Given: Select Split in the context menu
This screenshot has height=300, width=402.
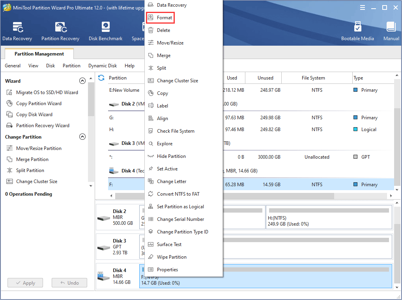Looking at the screenshot, I should pyautogui.click(x=183, y=68).
